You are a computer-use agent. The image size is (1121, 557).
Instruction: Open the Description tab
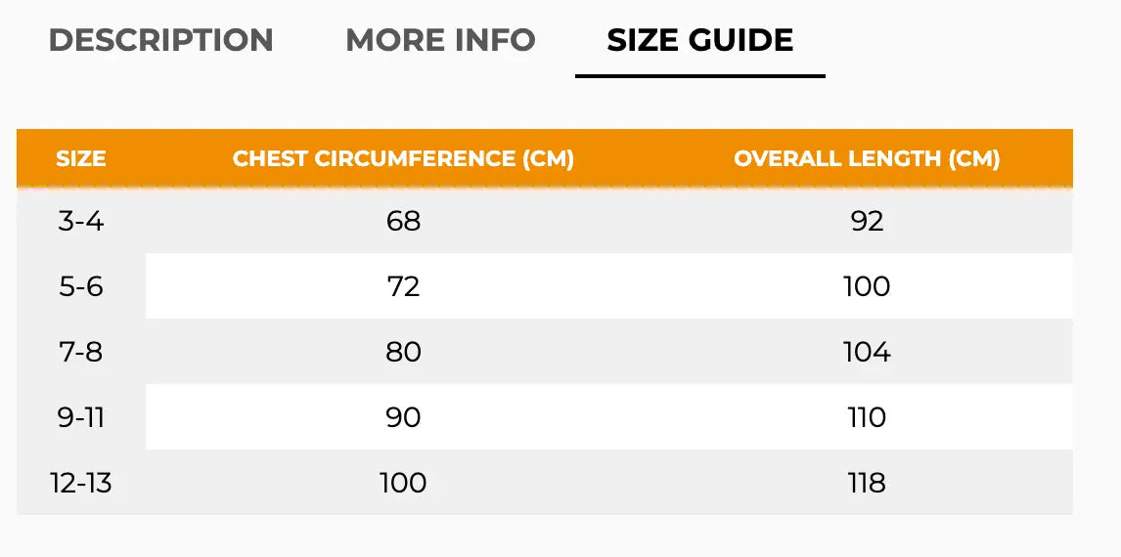161,41
